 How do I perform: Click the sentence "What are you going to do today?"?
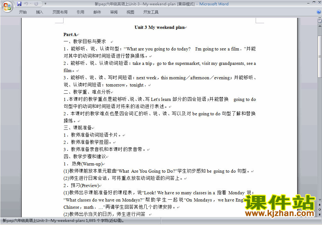tap(158, 49)
